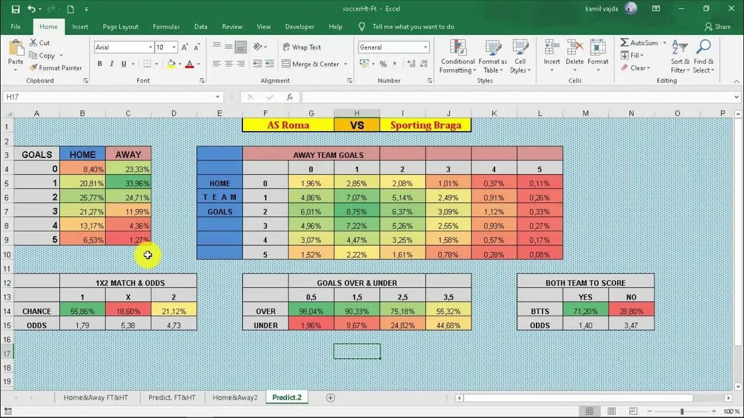Screen dimensions: 744x418
Task: Click the Comma Style icon
Action: (x=395, y=64)
